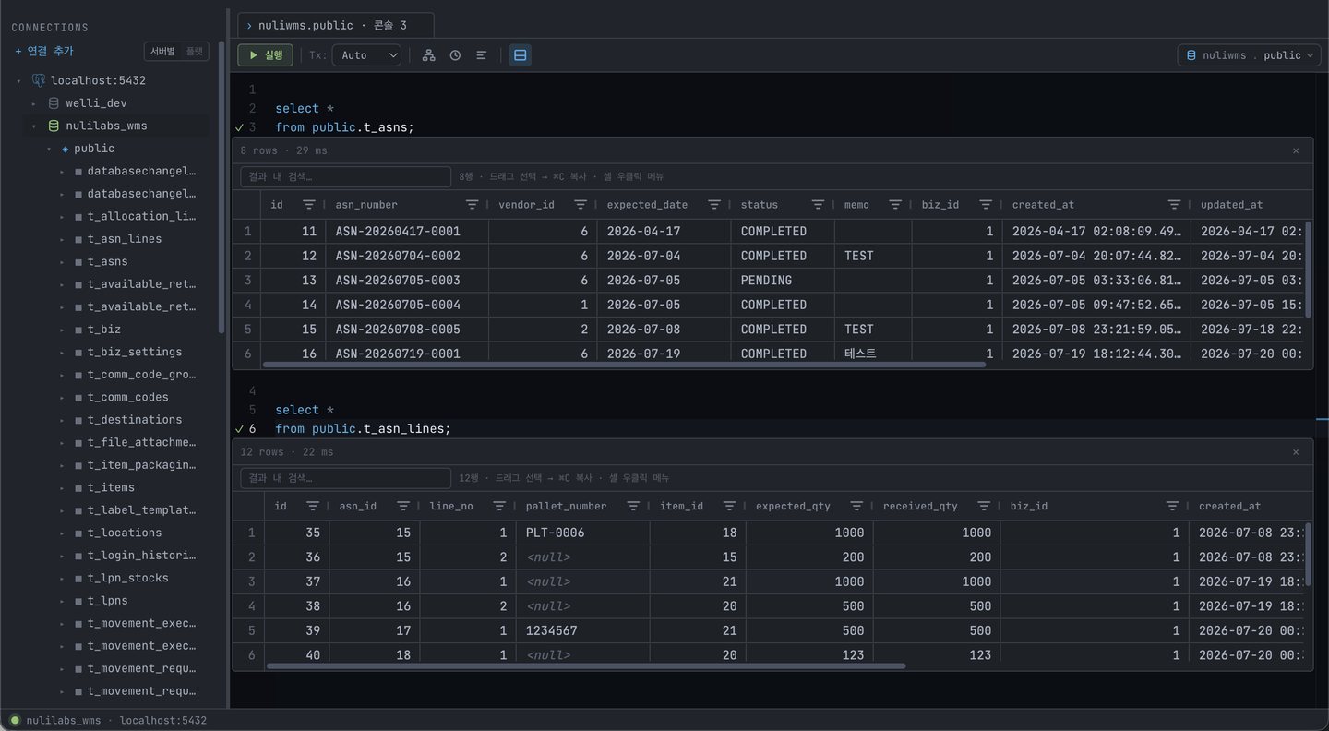Click the filter icon for vendor_id column
Image resolution: width=1329 pixels, height=731 pixels.
pyautogui.click(x=580, y=205)
